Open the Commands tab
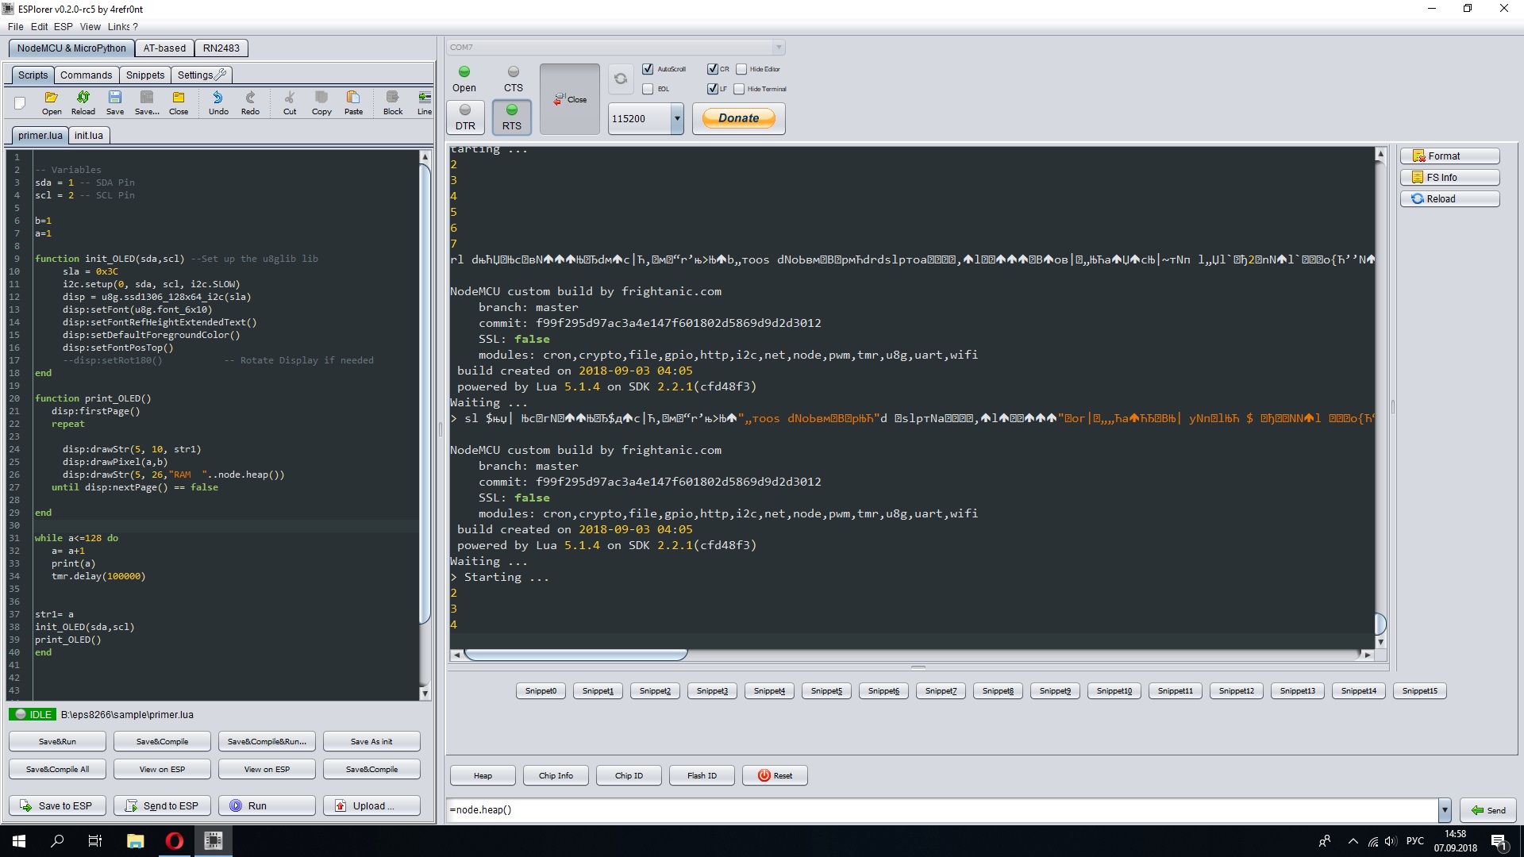Screen dimensions: 1524x857 [87, 75]
